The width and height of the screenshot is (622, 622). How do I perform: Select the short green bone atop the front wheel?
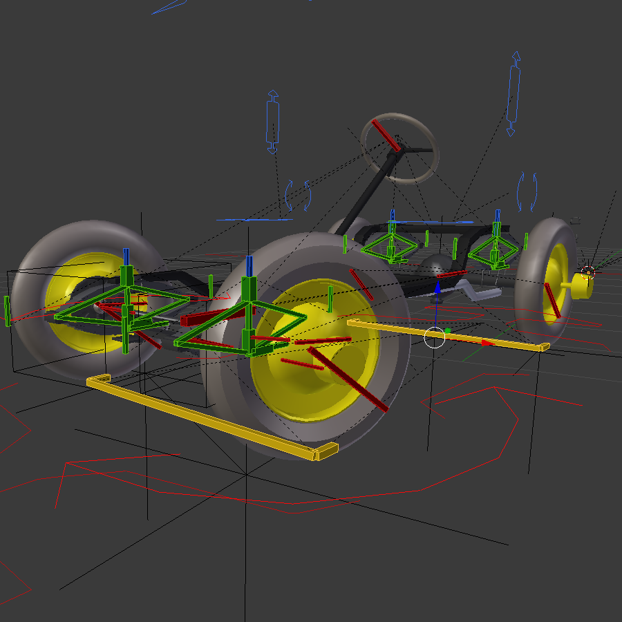[330, 299]
